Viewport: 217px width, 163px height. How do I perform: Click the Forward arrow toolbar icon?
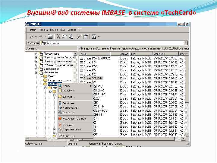(x=41, y=37)
